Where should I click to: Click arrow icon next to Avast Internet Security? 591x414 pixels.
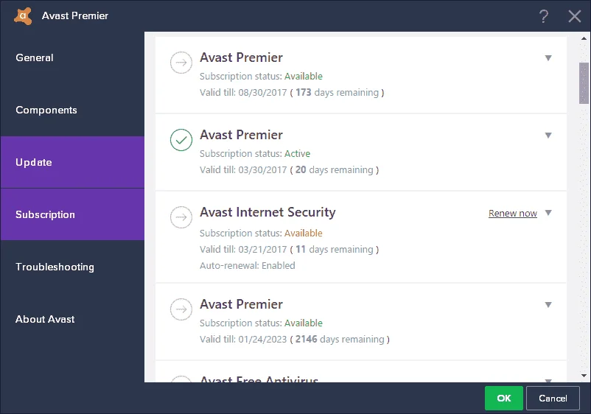pyautogui.click(x=181, y=217)
